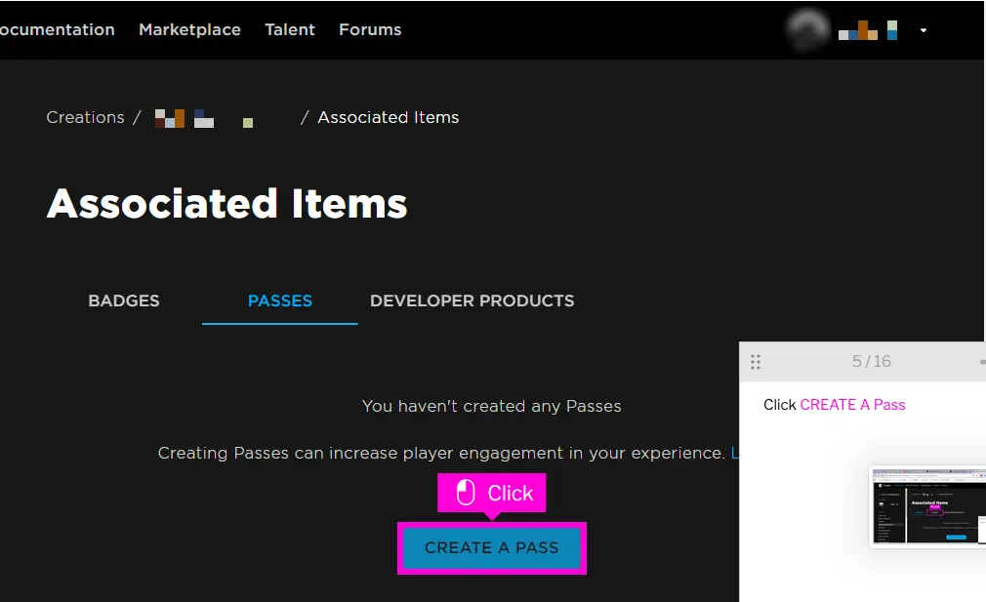Image resolution: width=986 pixels, height=602 pixels.
Task: Switch to the BADGES tab
Action: coord(123,301)
